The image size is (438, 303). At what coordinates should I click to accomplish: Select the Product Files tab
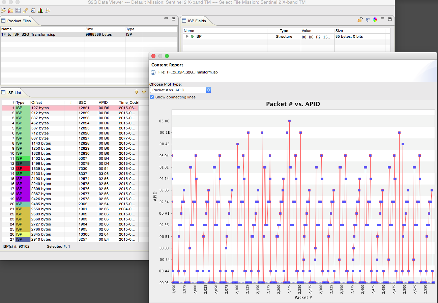[x=19, y=21]
